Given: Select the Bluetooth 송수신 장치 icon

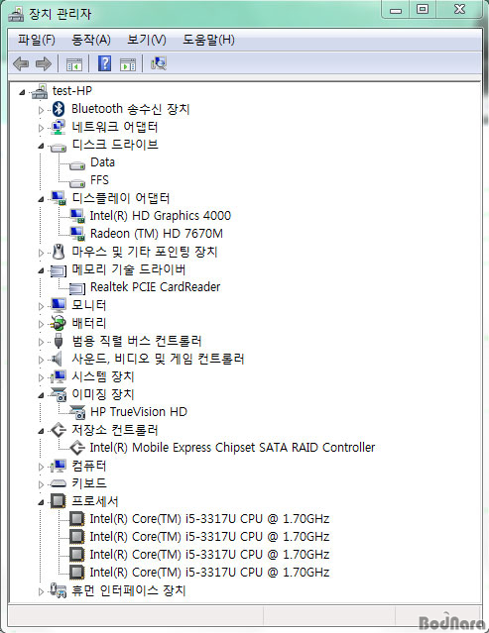Looking at the screenshot, I should [x=59, y=109].
